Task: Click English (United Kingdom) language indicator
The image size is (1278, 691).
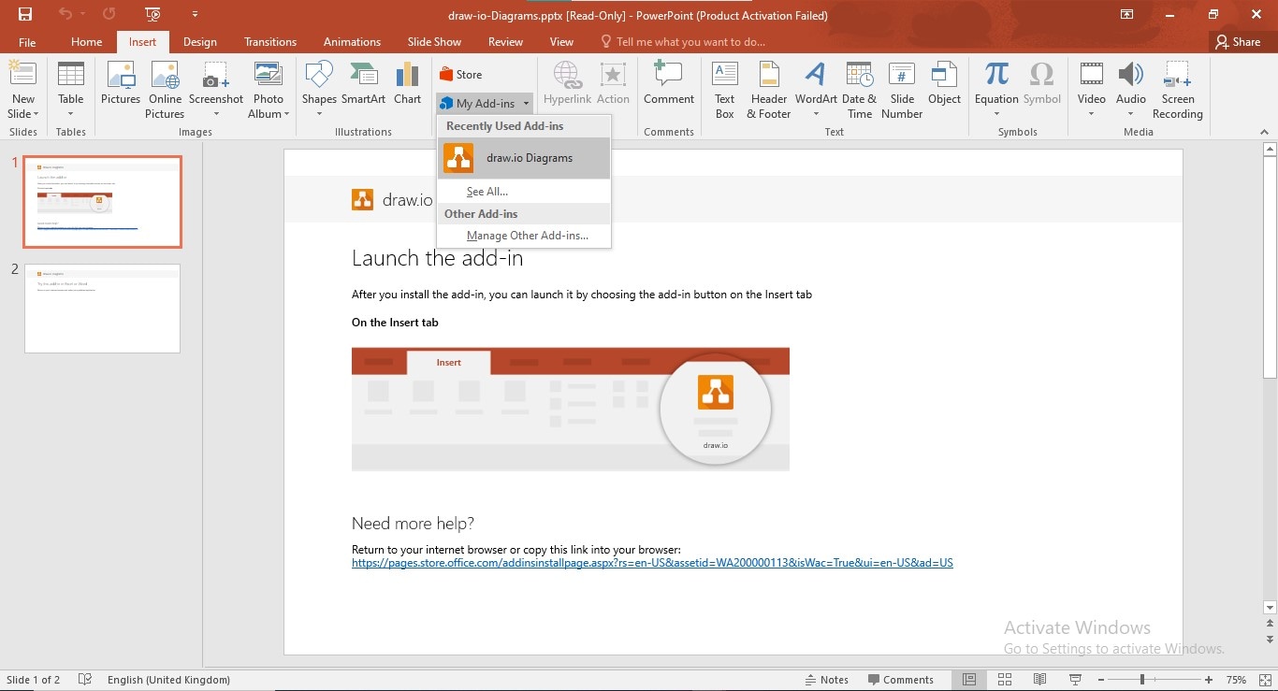Action: pos(168,680)
